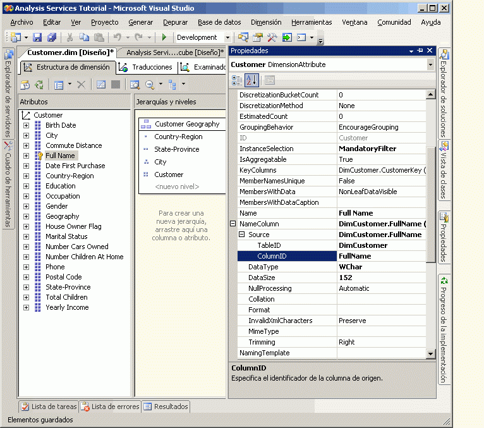
Task: Click the Copy icon in the toolbar
Action: [x=85, y=38]
